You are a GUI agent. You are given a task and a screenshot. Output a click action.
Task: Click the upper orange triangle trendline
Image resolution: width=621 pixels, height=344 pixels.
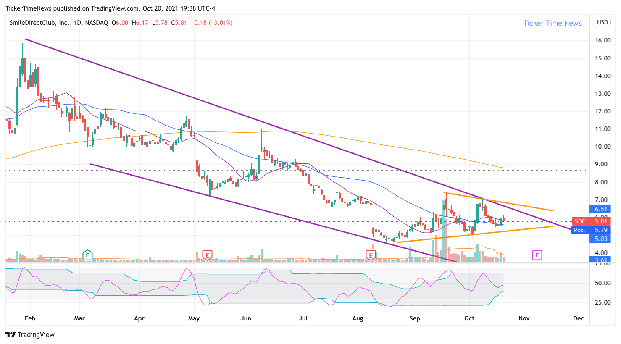pos(498,202)
